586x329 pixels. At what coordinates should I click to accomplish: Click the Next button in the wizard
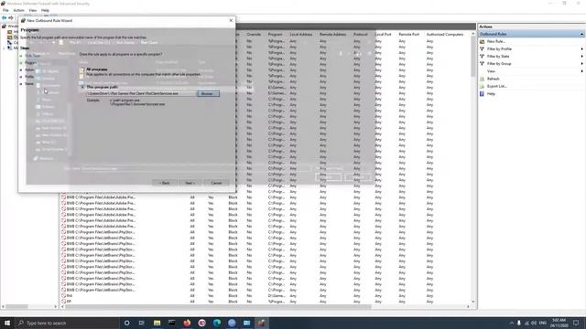[x=190, y=183]
